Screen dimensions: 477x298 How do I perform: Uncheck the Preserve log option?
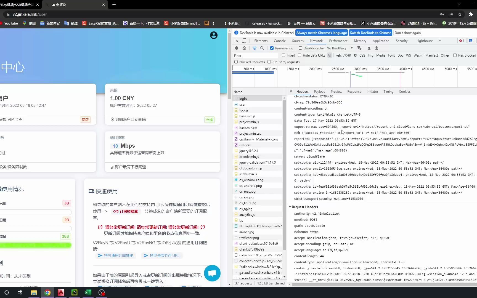point(272,48)
